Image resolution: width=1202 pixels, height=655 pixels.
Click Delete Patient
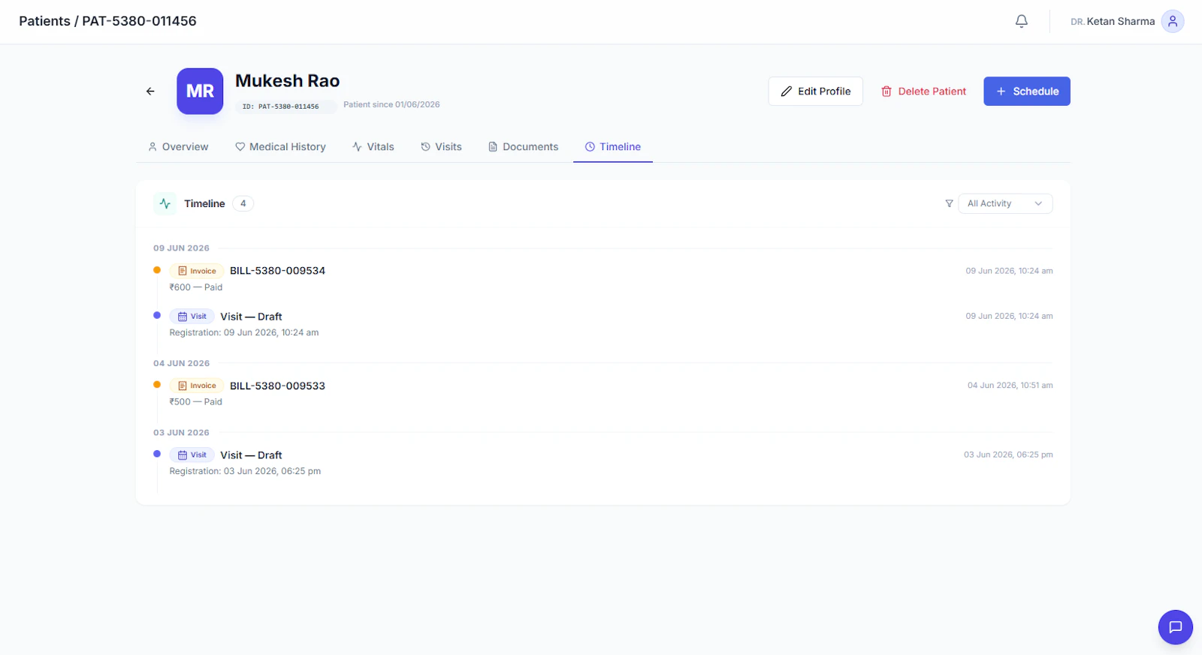[923, 92]
